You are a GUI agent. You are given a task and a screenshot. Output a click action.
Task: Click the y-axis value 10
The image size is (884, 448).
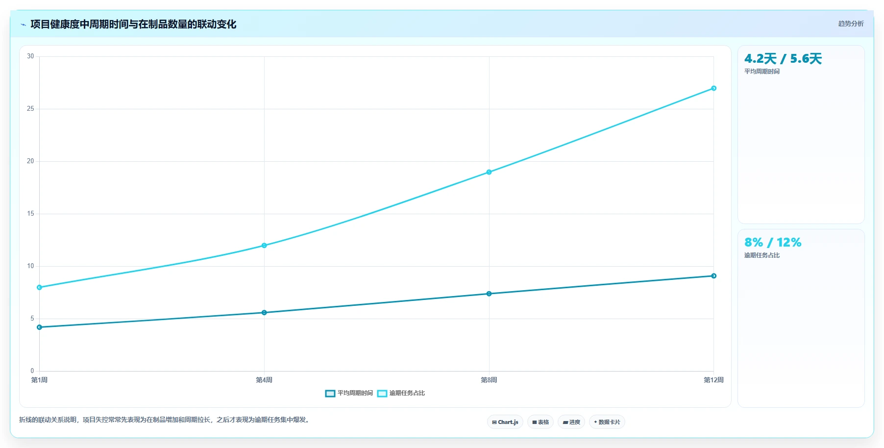30,266
